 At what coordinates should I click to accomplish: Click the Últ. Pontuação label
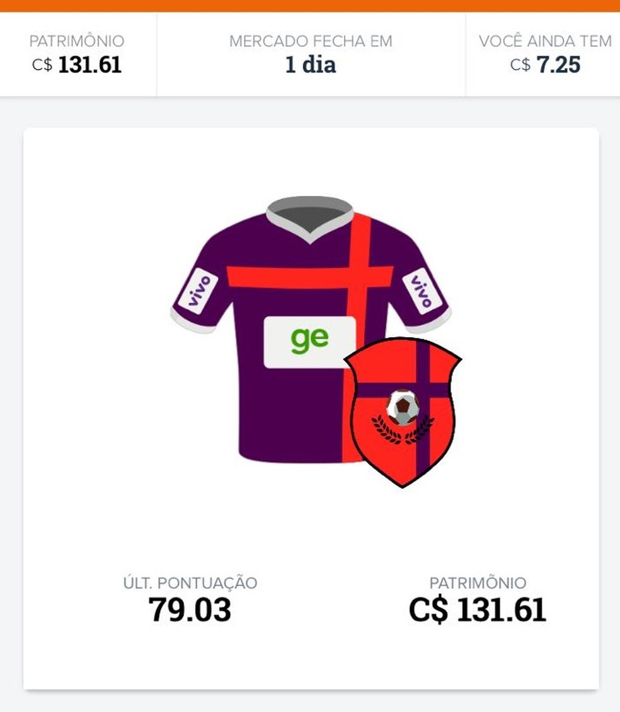(x=190, y=583)
